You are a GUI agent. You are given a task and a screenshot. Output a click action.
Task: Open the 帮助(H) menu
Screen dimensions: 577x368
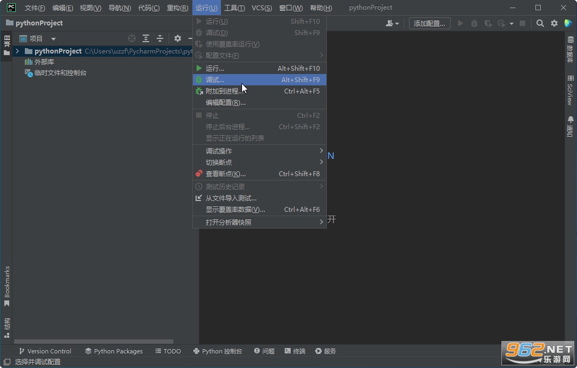pos(321,8)
